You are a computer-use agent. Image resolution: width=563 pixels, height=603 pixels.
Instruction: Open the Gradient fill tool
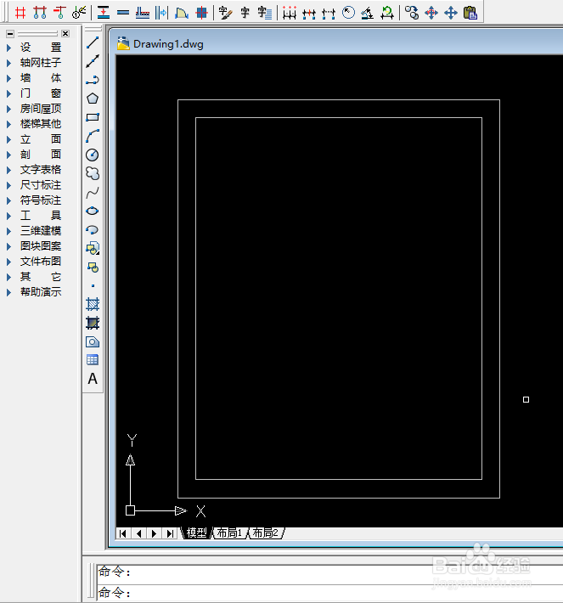coord(93,323)
